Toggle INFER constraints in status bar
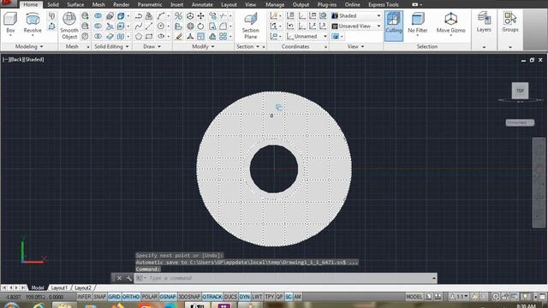The height and width of the screenshot is (308, 548). pos(84,297)
